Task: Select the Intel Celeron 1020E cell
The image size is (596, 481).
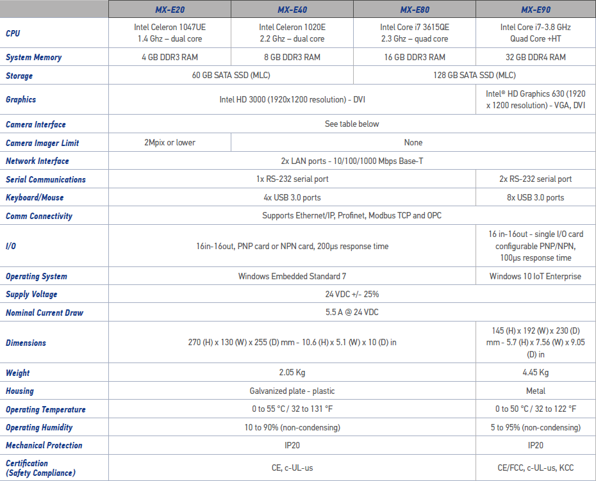Action: [x=292, y=33]
